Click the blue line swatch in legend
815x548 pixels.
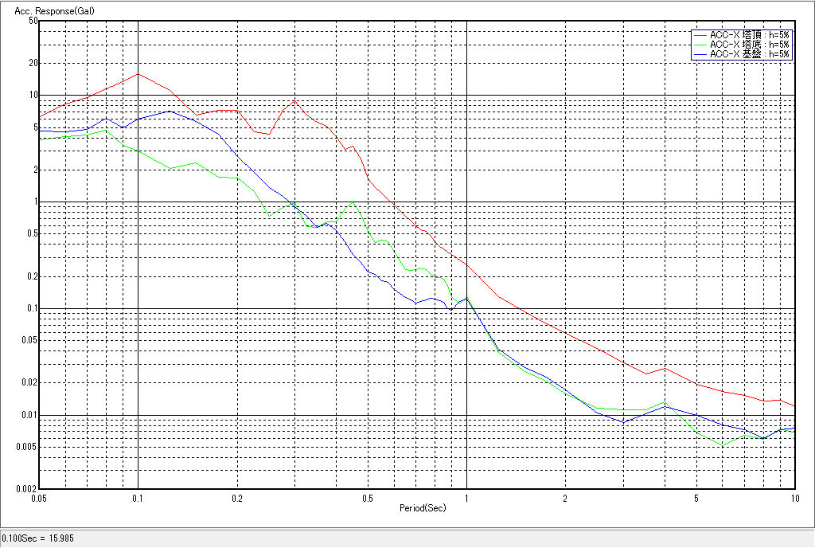(700, 54)
